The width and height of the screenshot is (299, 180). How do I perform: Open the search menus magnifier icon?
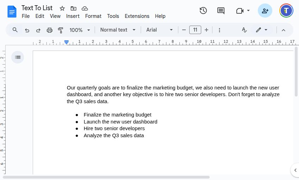(x=15, y=30)
